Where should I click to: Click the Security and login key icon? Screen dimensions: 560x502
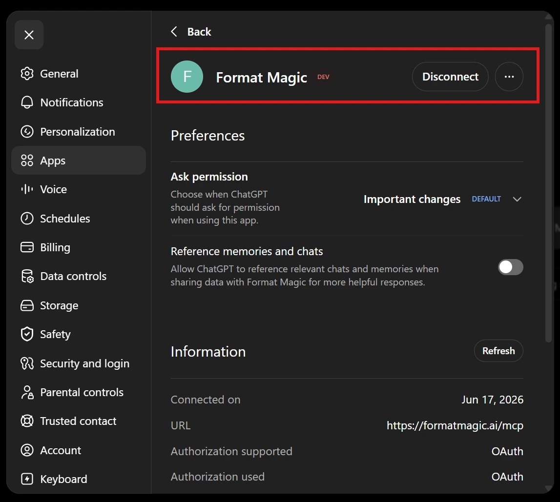coord(27,363)
